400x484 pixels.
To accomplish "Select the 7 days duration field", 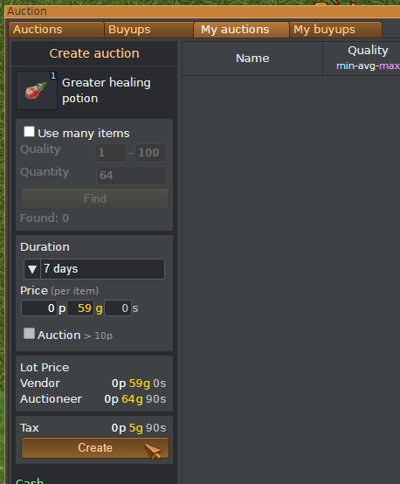I will [x=102, y=269].
